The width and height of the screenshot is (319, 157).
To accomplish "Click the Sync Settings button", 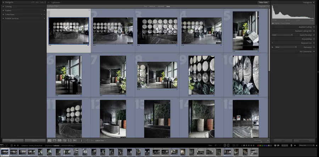I will coord(304,141).
